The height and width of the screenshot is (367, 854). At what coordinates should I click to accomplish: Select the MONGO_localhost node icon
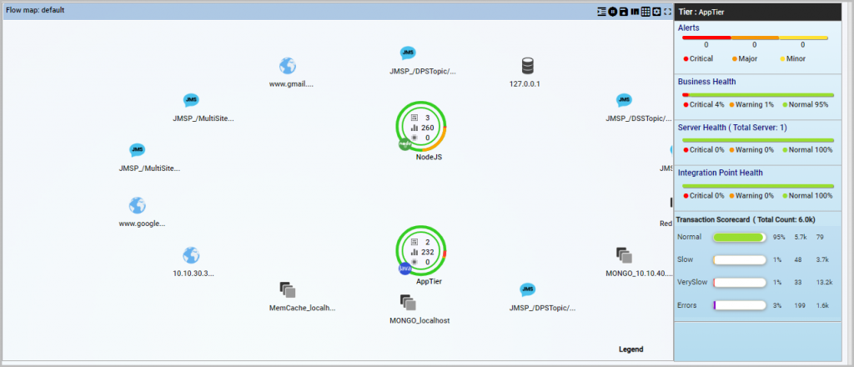[408, 303]
